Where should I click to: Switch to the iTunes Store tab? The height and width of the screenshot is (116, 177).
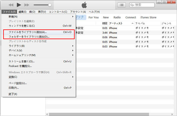tap(148, 17)
